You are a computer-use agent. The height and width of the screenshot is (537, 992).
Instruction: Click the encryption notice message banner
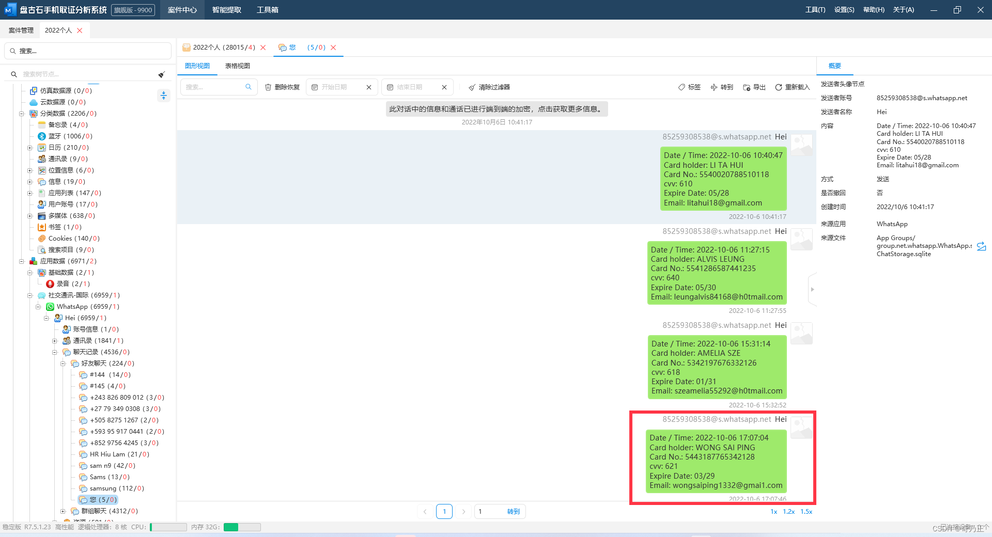(497, 109)
